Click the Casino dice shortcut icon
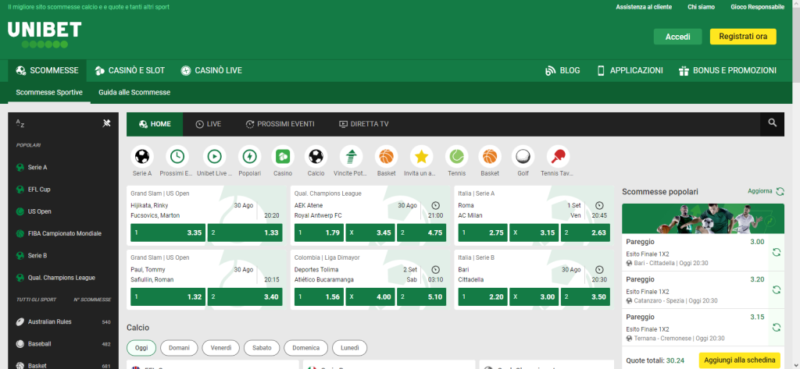The image size is (800, 369). tap(282, 156)
